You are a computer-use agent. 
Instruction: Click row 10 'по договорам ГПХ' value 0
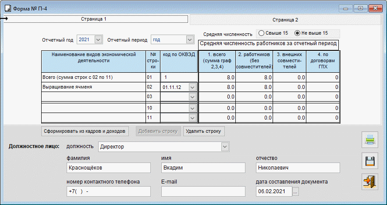(x=323, y=108)
